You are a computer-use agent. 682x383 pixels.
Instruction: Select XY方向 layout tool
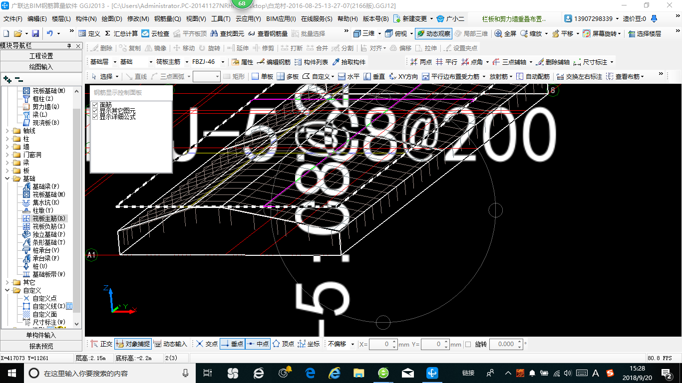point(403,76)
